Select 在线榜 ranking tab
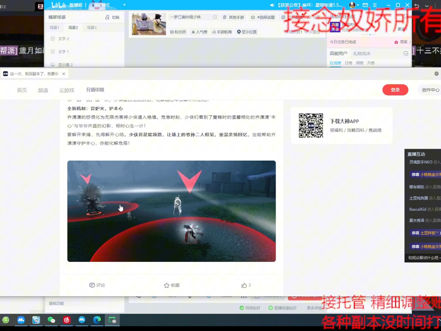 [x=335, y=63]
